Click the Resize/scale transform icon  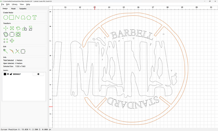click(12, 28)
